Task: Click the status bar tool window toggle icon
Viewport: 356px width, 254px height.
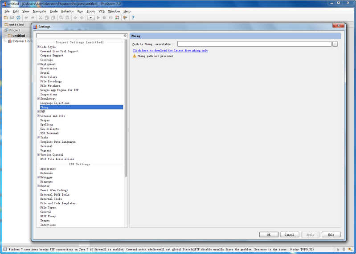Action: pyautogui.click(x=5, y=249)
